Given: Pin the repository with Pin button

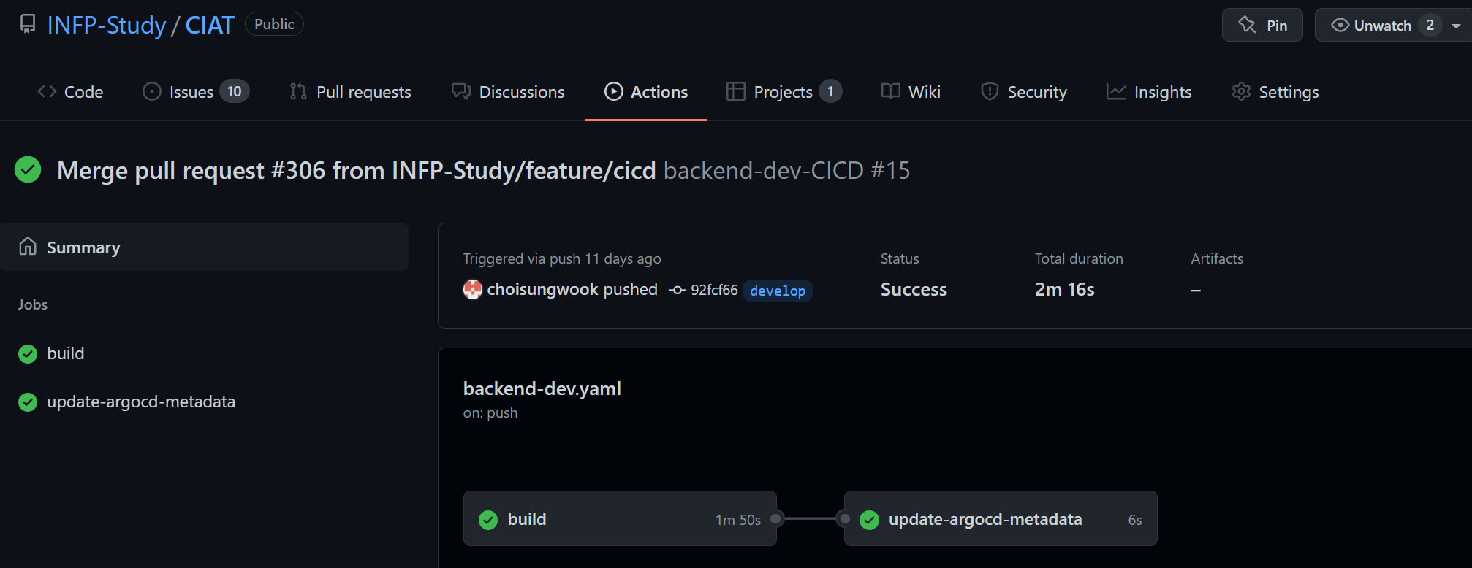Looking at the screenshot, I should coord(1262,25).
